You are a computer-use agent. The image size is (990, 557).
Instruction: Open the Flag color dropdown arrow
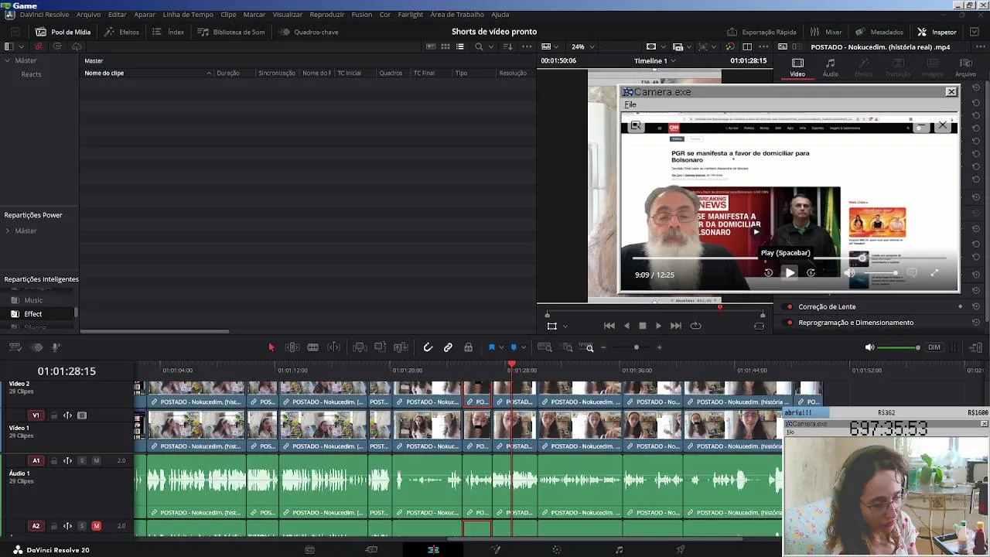point(501,347)
